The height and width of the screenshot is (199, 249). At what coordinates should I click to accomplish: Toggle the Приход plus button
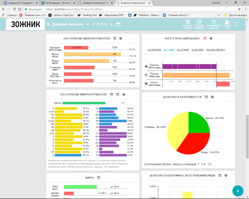(146, 66)
